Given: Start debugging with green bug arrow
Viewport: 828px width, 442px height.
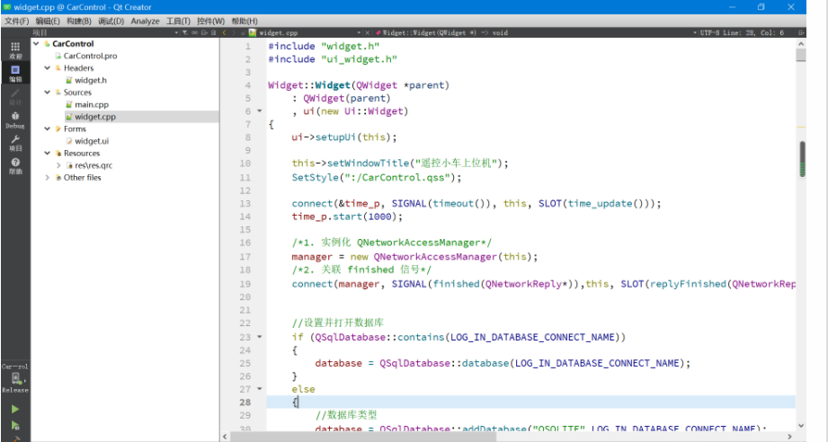Looking at the screenshot, I should (x=14, y=426).
